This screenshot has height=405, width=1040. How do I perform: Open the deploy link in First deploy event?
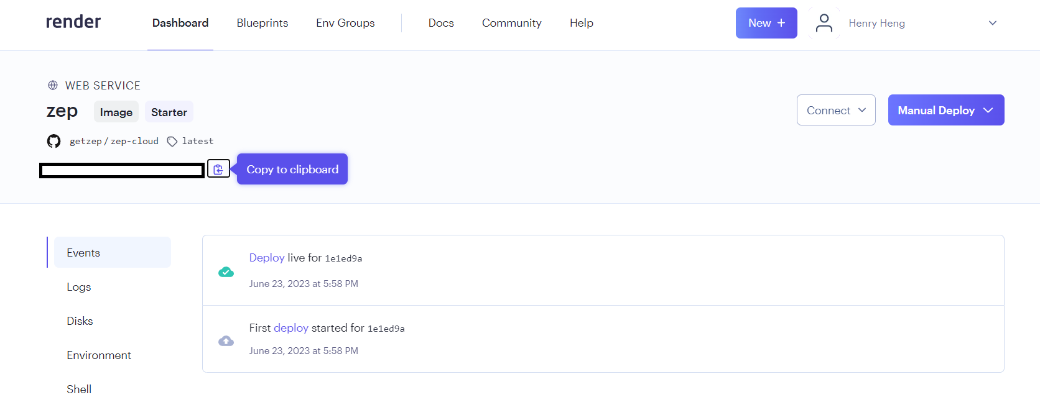pos(290,328)
